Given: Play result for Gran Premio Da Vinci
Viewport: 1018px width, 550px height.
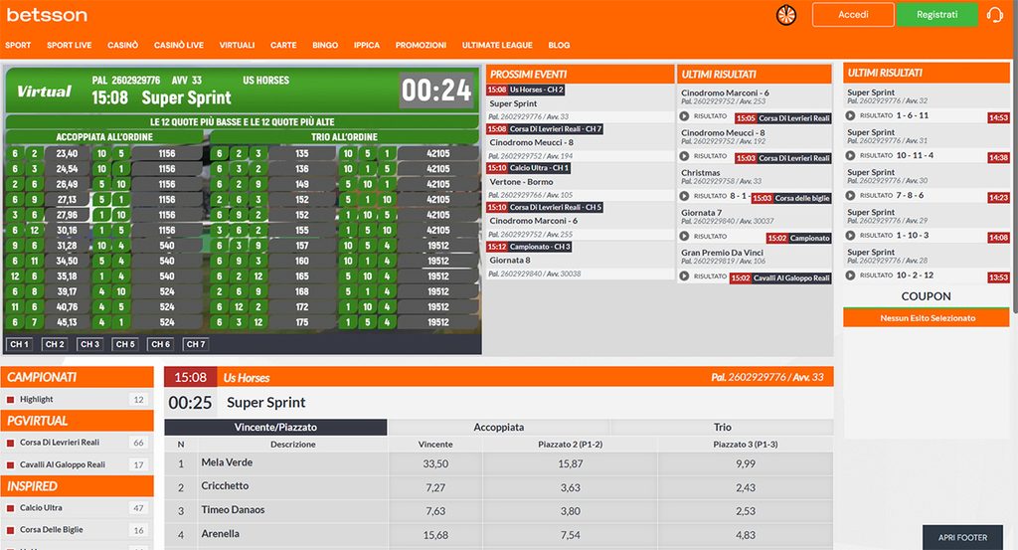Looking at the screenshot, I should (684, 275).
